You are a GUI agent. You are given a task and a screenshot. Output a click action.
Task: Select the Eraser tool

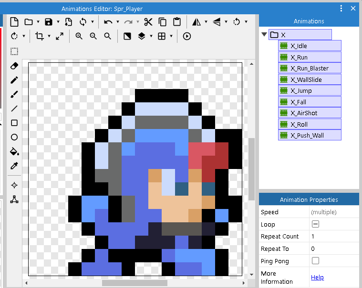click(14, 66)
